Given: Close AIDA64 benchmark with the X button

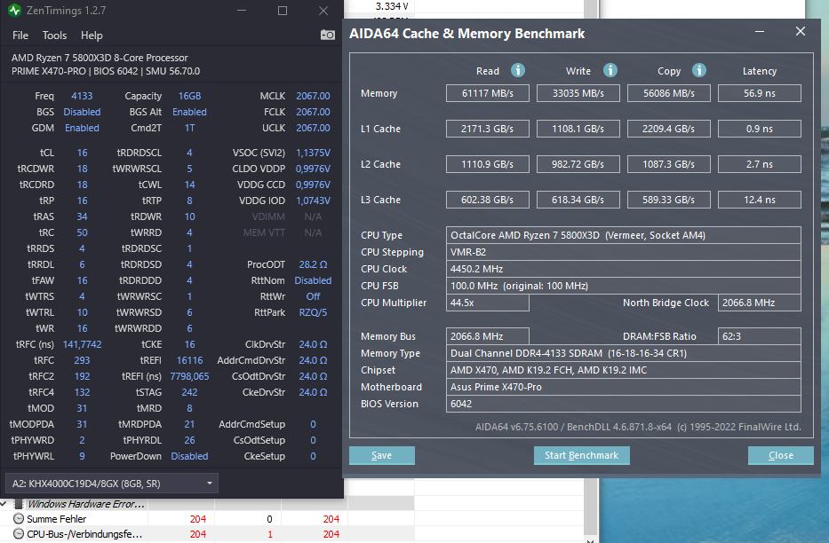Looking at the screenshot, I should 801,31.
